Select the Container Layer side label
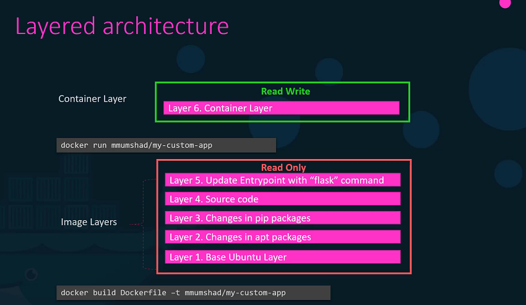Image resolution: width=526 pixels, height=305 pixels. 92,99
